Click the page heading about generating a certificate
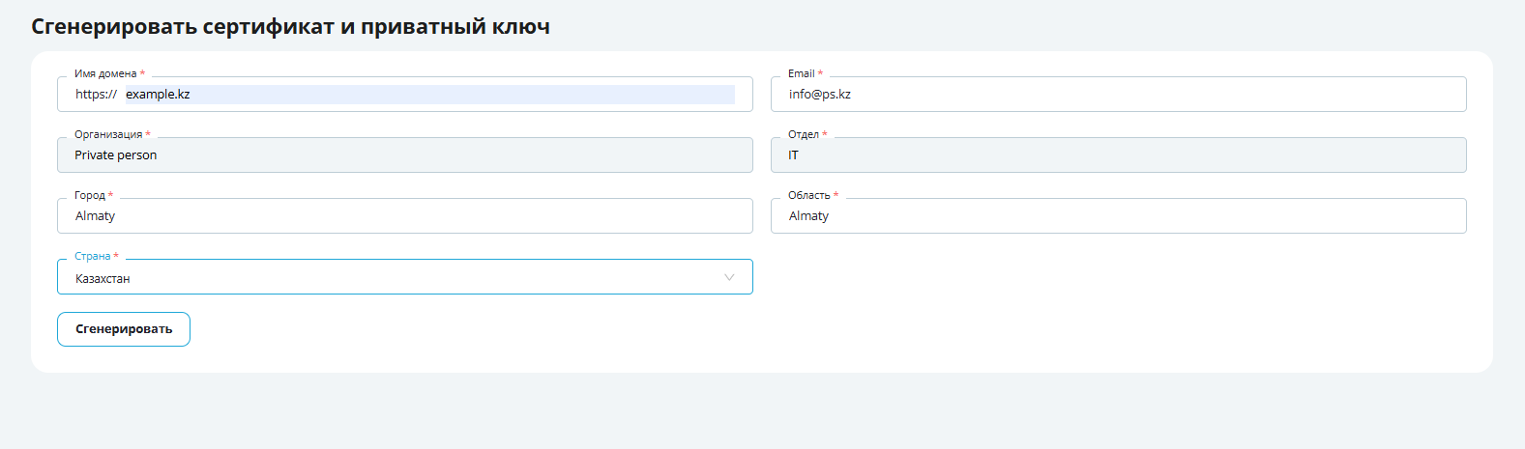This screenshot has height=449, width=1525. [290, 27]
